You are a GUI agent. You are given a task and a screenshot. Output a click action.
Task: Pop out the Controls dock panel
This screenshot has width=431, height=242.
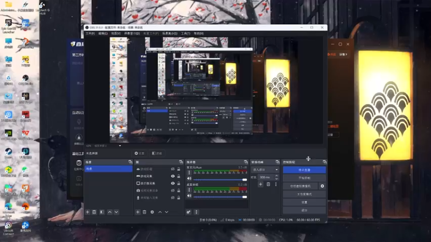325,162
